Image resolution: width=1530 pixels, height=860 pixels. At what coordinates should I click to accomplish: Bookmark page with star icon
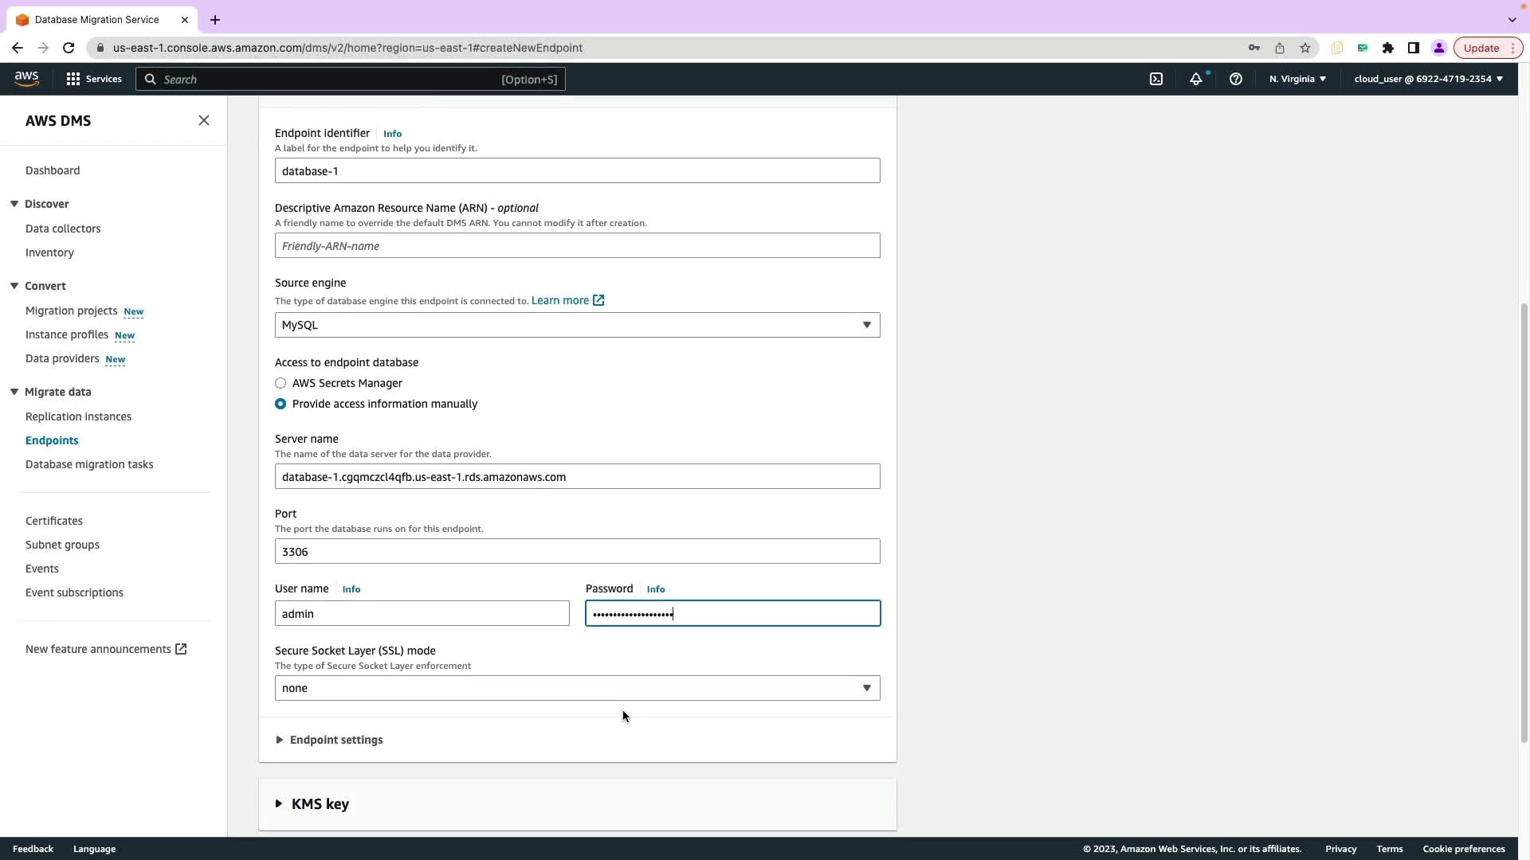click(x=1304, y=48)
